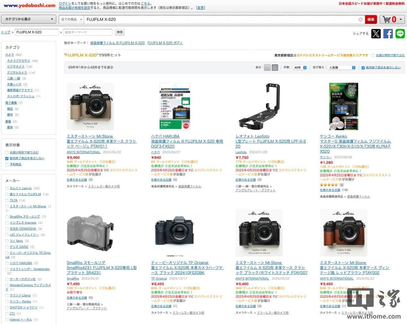Open the SmallRig4231 L型ブラケット title link
Image resolution: width=407 pixels, height=324 pixels.
(102, 270)
